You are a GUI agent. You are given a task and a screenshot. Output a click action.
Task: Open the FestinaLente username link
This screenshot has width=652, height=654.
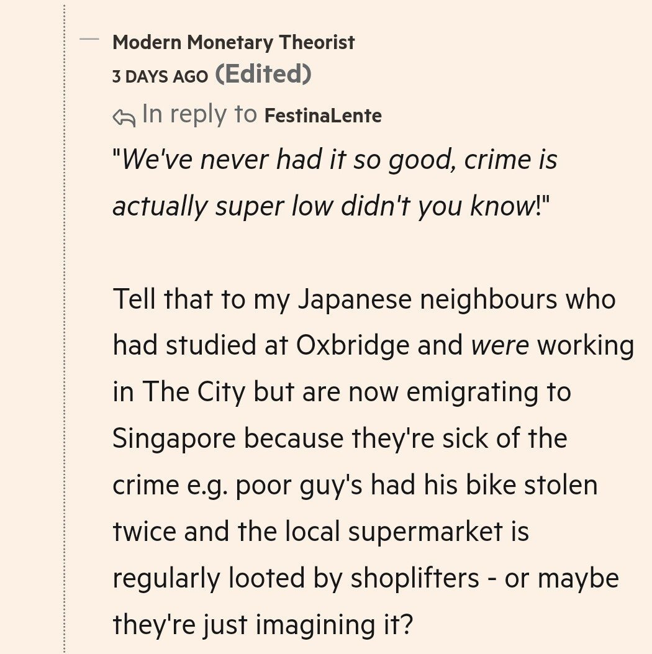[323, 116]
